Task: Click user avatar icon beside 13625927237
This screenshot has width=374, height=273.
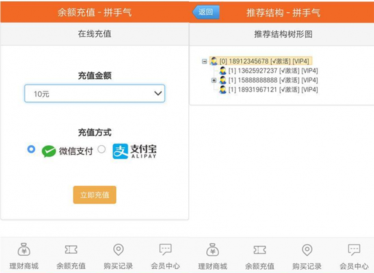Action: (223, 71)
